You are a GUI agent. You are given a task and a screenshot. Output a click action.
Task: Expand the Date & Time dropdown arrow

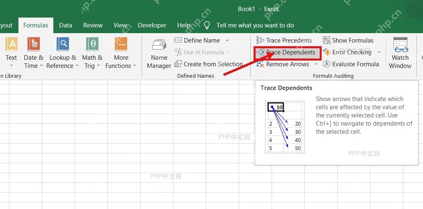(41, 65)
